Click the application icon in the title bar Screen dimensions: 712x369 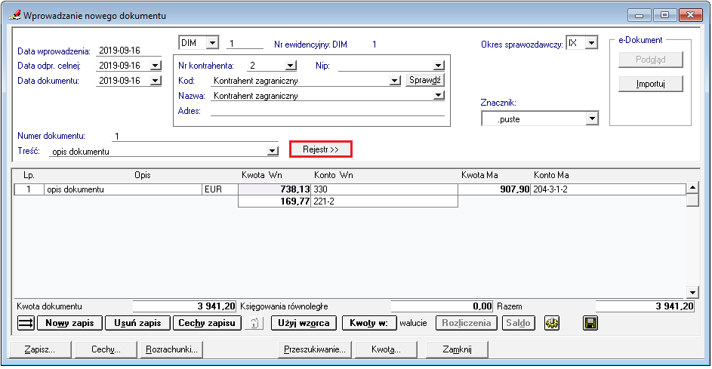(14, 15)
